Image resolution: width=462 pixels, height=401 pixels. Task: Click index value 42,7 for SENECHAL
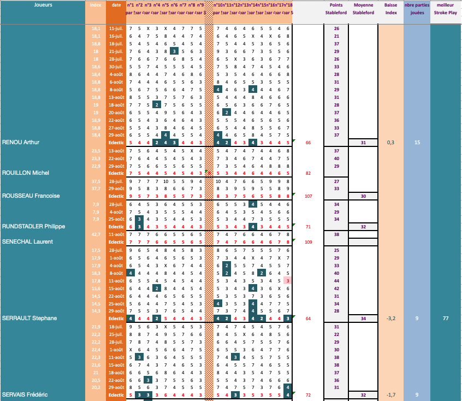[96, 235]
